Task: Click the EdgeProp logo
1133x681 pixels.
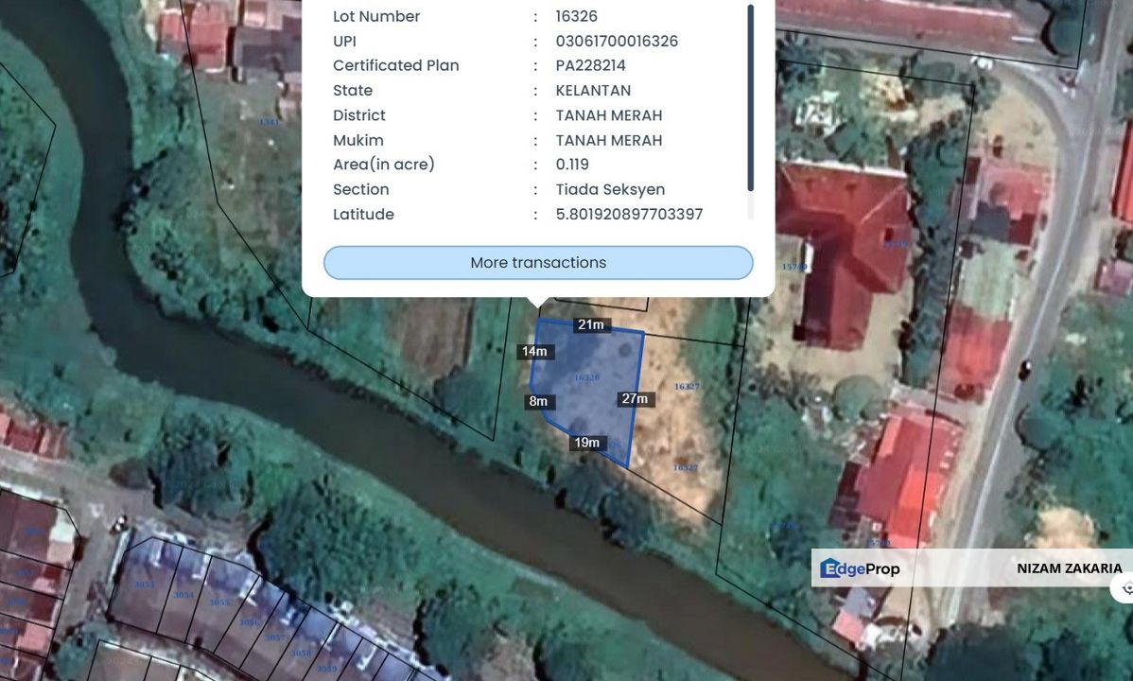Action: [860, 568]
